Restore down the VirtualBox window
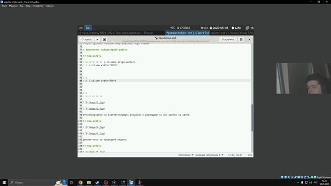 click(319, 2)
